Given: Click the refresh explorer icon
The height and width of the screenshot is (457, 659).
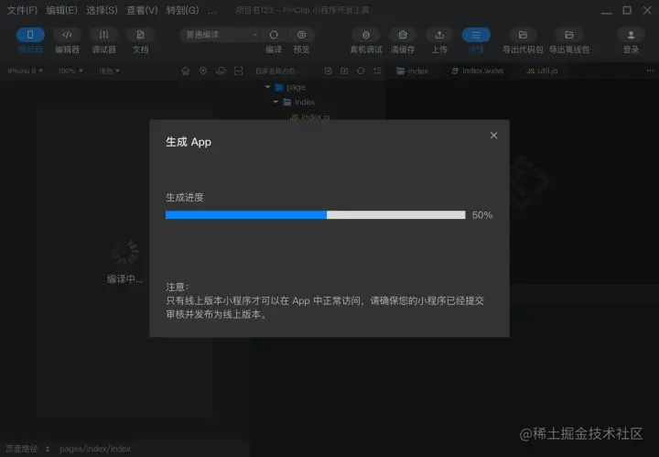Looking at the screenshot, I should pyautogui.click(x=361, y=71).
